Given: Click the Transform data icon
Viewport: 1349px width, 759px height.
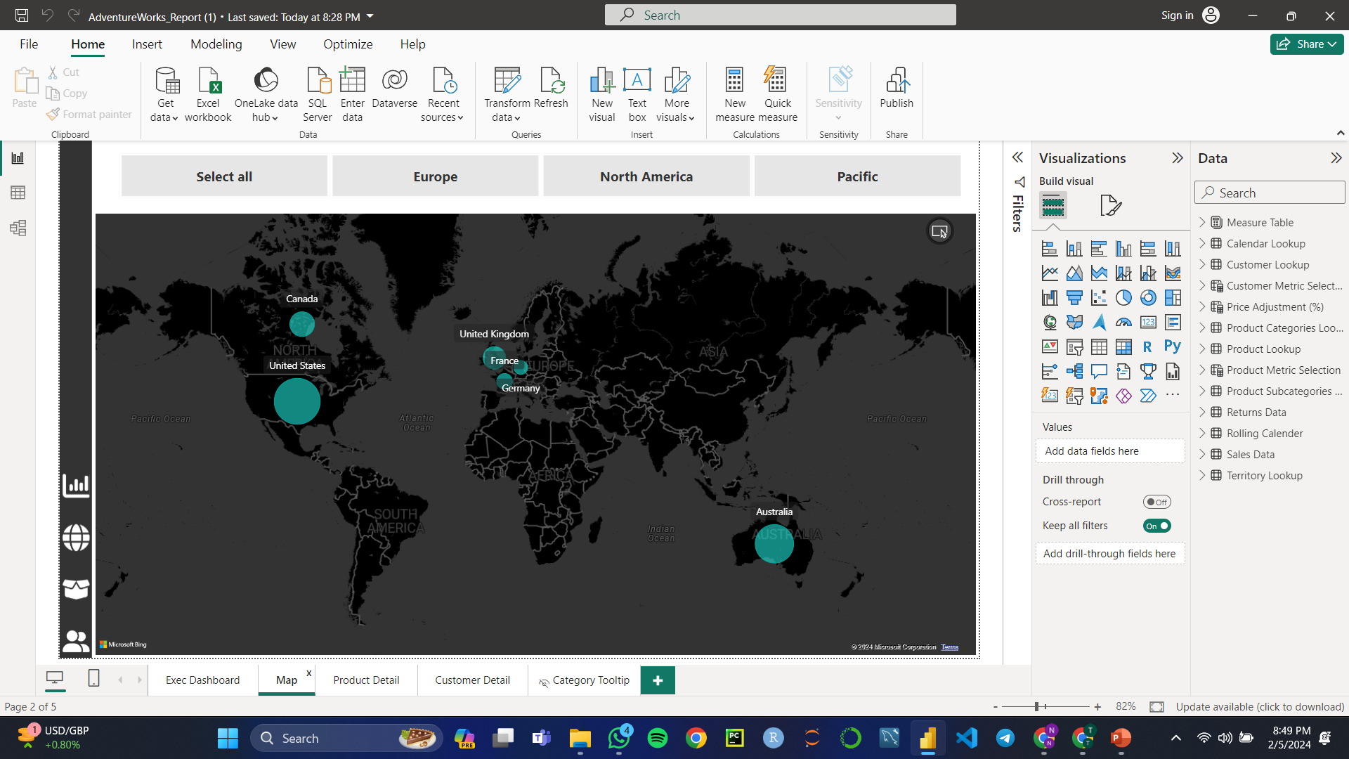Looking at the screenshot, I should [507, 80].
